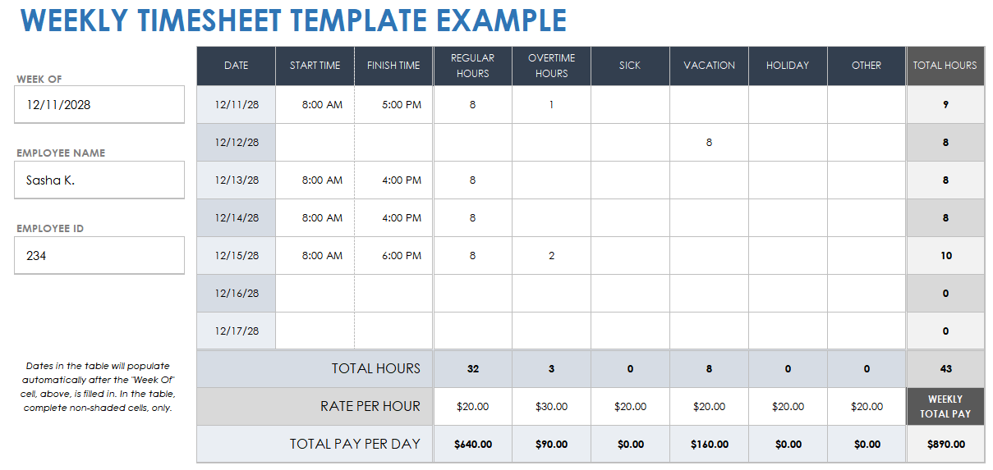Click the 12/16/28 date cell

237,294
